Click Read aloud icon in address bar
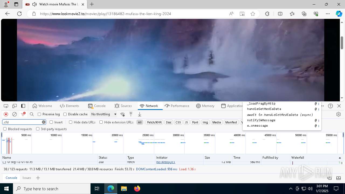The image size is (345, 194). 231,14
